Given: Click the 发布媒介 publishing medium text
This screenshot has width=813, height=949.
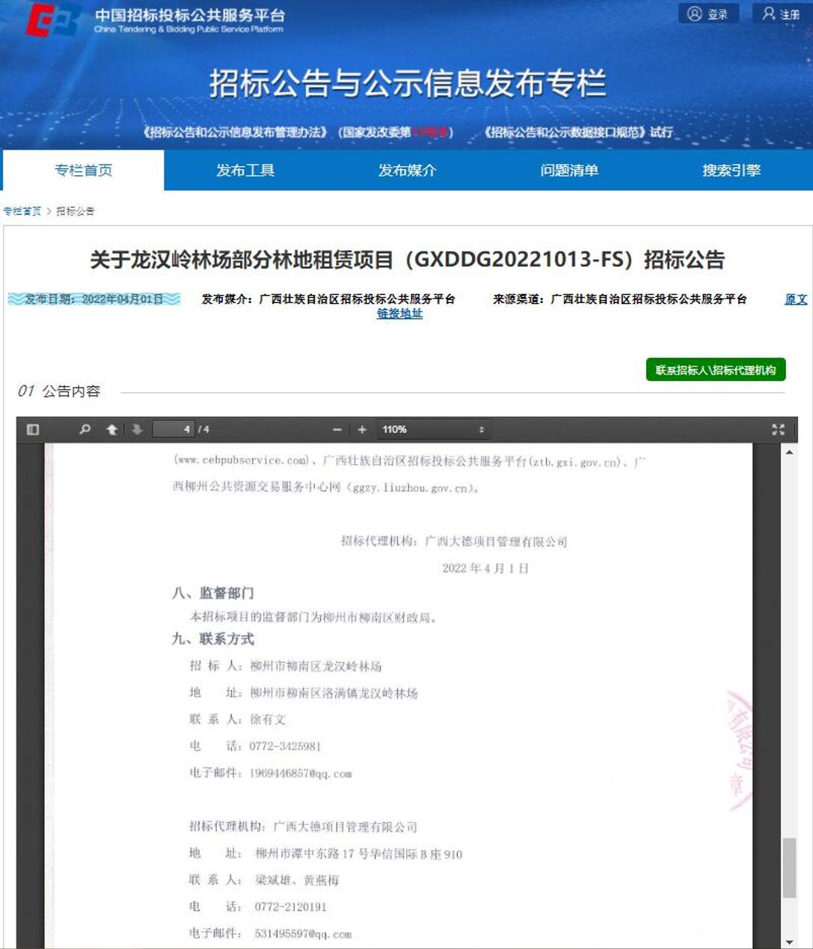Looking at the screenshot, I should [x=328, y=299].
